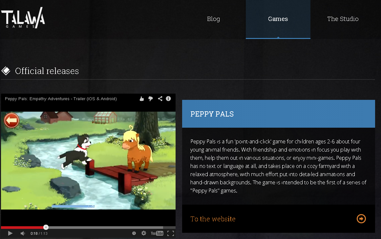Open the video share icon
Image resolution: width=381 pixels, height=239 pixels.
[x=160, y=99]
